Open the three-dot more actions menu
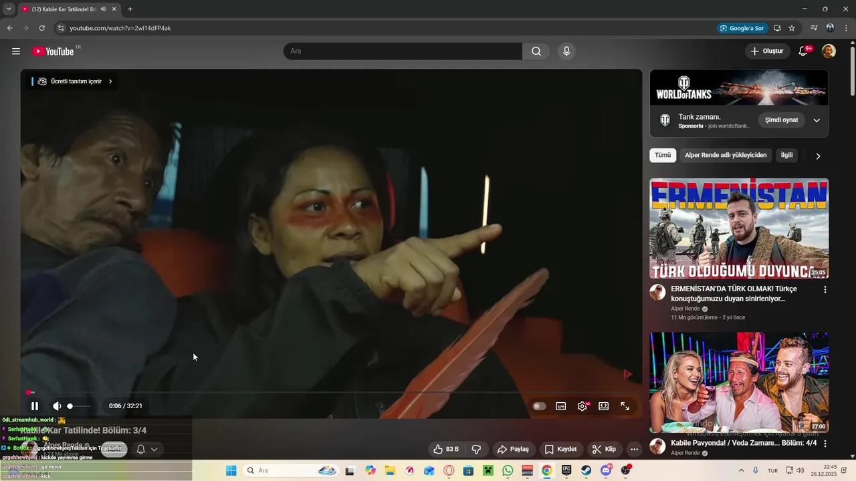The image size is (856, 481). point(634,449)
